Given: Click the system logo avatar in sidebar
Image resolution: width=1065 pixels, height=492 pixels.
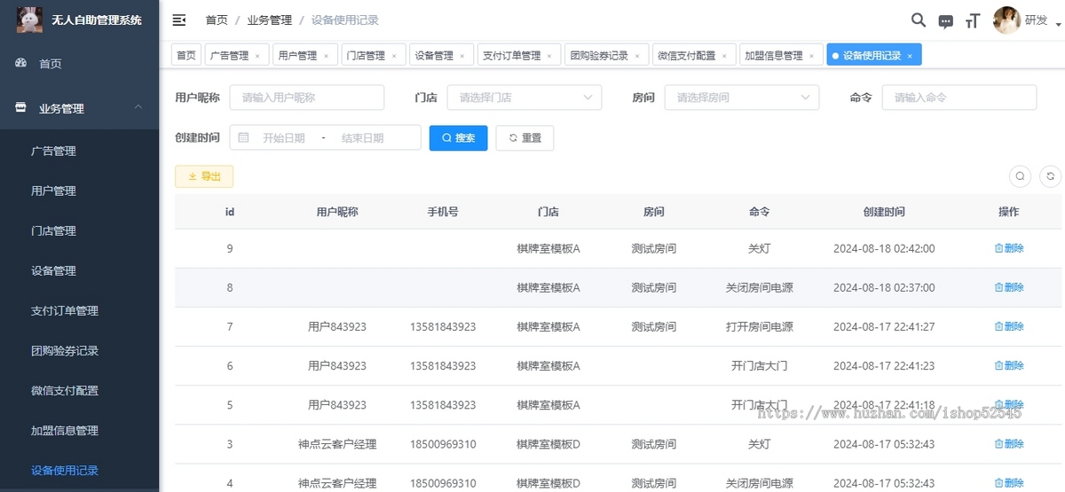Looking at the screenshot, I should click(x=29, y=20).
